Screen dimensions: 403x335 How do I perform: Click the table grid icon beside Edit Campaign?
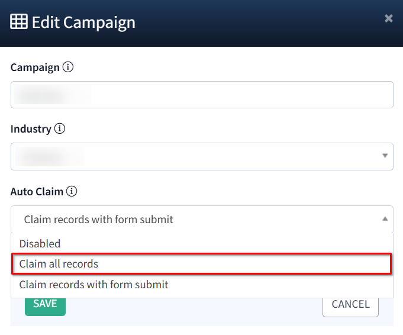coord(19,22)
